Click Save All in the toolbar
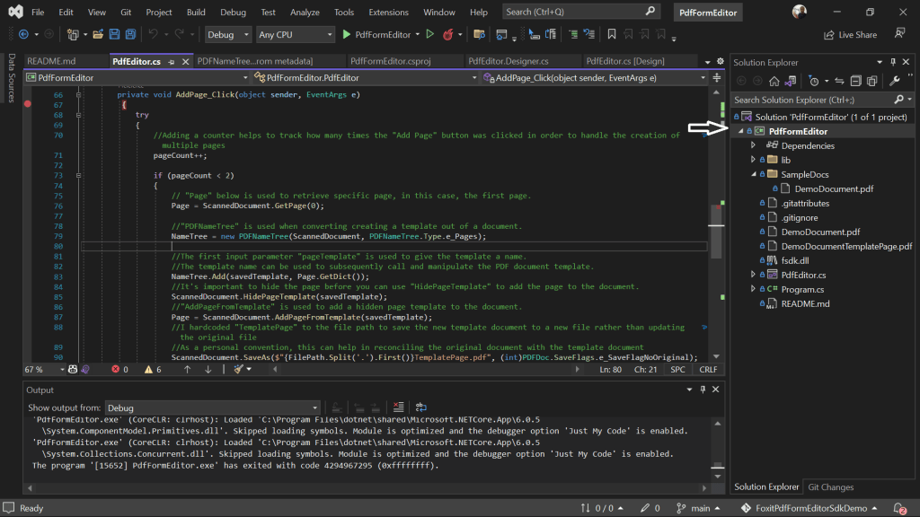The image size is (920, 517). (130, 35)
